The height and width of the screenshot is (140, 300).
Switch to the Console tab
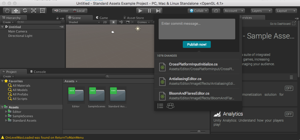coord(38,72)
